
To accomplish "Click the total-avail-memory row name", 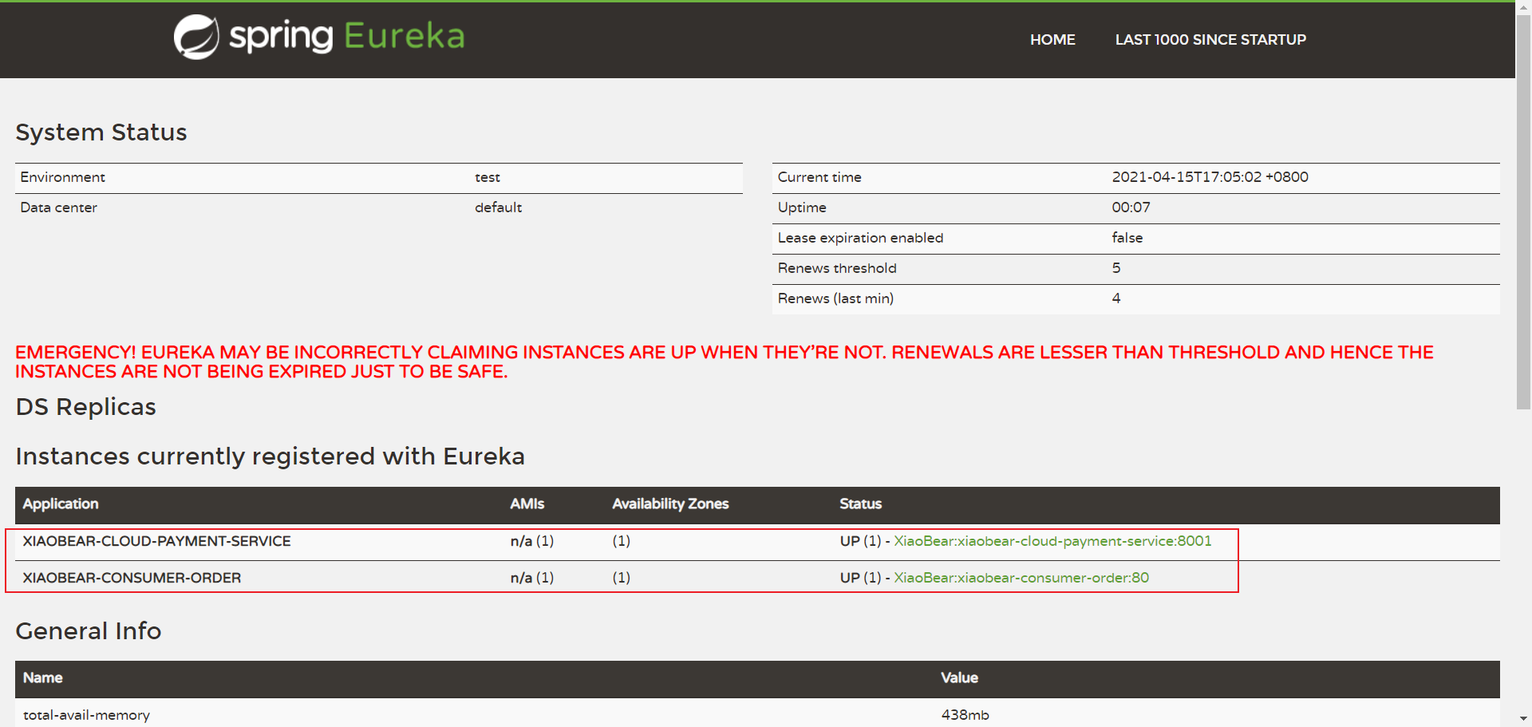I will [x=86, y=715].
